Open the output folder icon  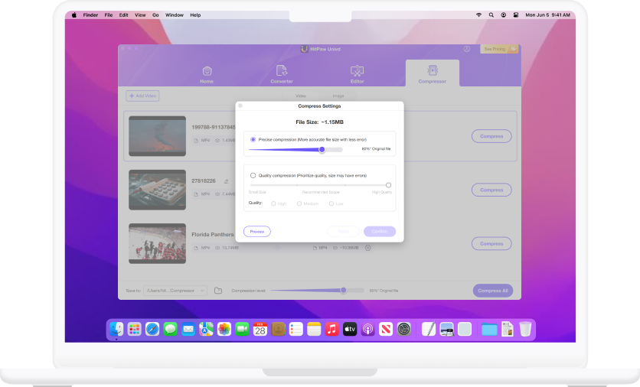(x=218, y=291)
